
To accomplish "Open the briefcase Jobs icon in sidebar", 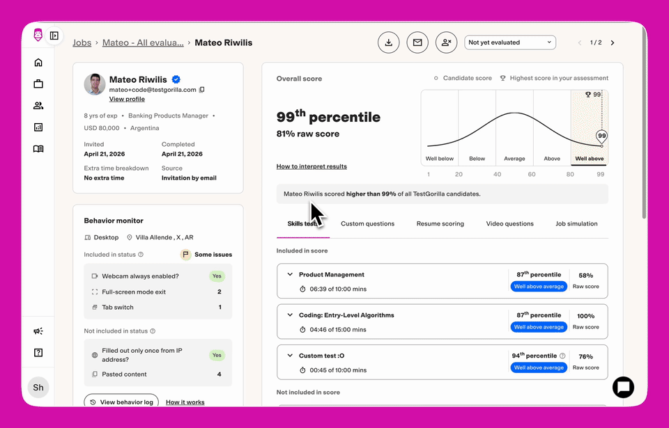I will pos(38,84).
